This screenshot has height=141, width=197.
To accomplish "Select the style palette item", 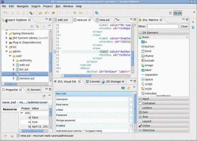I will coord(147,89).
